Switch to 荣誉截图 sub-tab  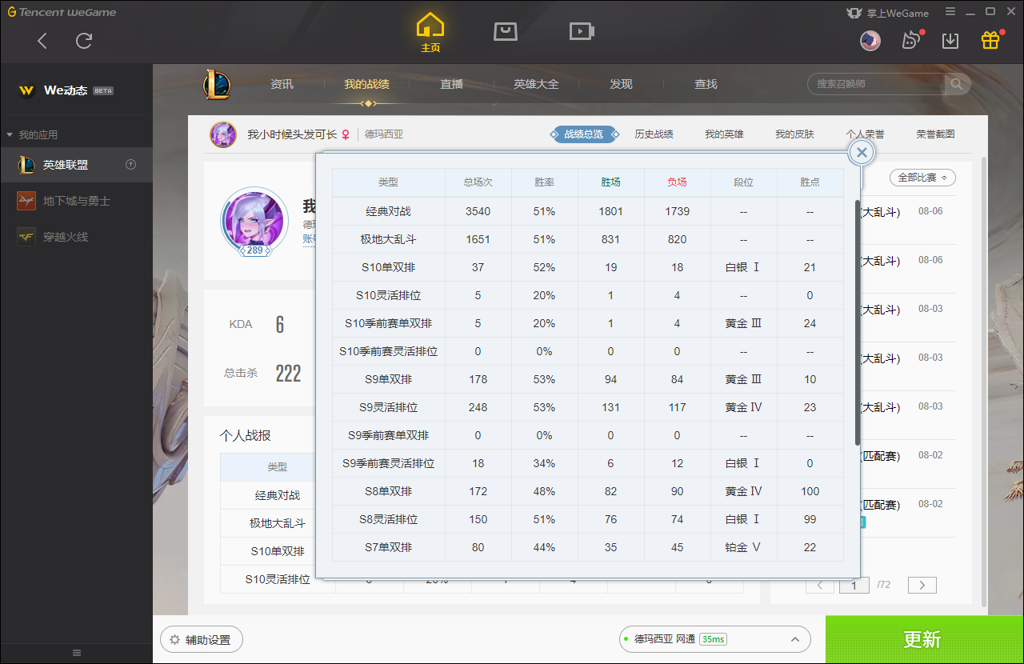tap(935, 134)
